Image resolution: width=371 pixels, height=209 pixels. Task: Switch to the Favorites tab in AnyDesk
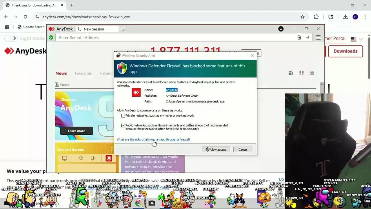[x=83, y=73]
